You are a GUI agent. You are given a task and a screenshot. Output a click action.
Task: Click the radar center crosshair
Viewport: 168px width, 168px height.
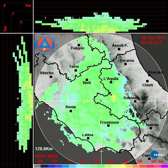[x=101, y=101]
